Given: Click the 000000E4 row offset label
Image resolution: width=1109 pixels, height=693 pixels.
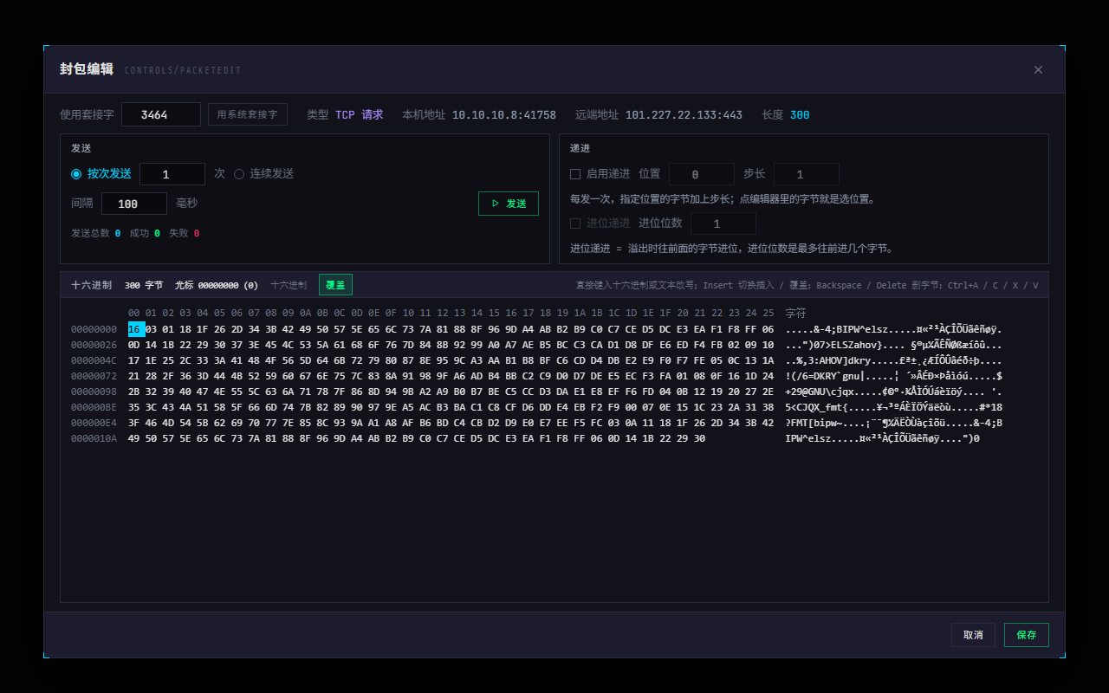Looking at the screenshot, I should [94, 423].
